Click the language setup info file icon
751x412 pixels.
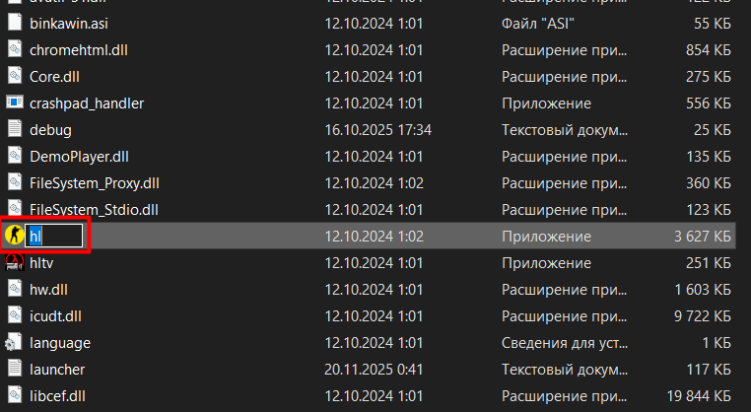click(x=15, y=342)
